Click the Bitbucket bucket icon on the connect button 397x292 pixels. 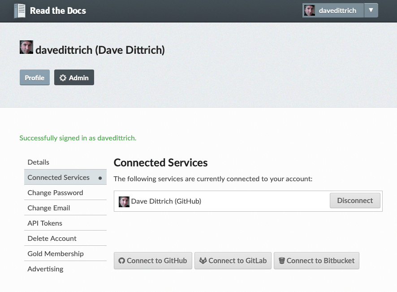pyautogui.click(x=282, y=261)
